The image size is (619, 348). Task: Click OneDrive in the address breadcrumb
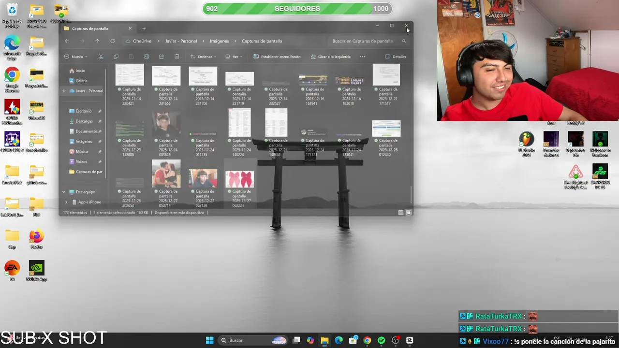point(142,41)
